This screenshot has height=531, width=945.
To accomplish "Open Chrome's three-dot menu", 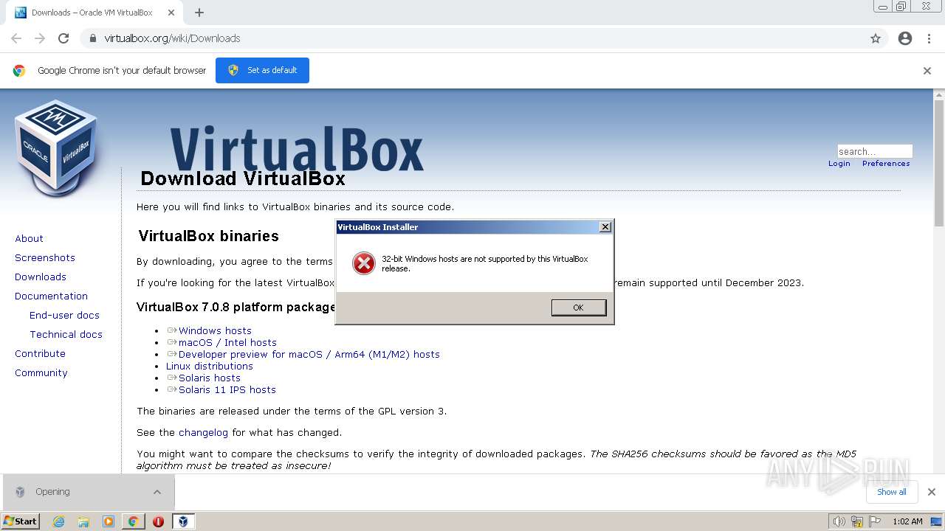I will tap(929, 38).
